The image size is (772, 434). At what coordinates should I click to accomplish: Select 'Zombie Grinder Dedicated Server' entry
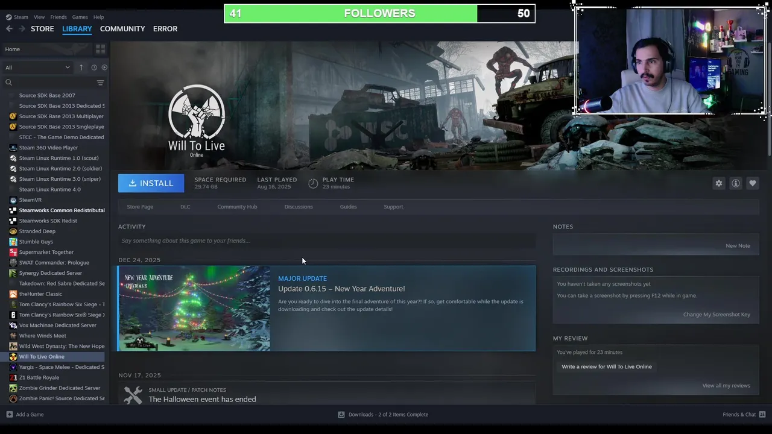(59, 388)
